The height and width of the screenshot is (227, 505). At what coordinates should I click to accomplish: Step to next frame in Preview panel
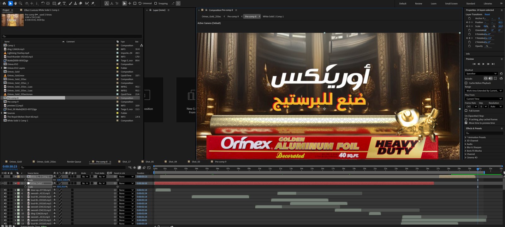pos(488,64)
